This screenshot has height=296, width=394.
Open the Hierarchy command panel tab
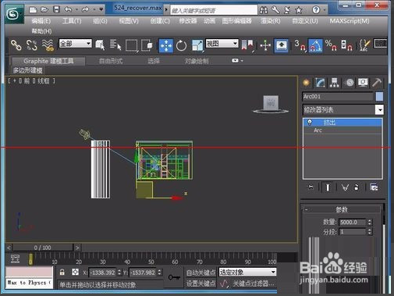click(x=335, y=83)
